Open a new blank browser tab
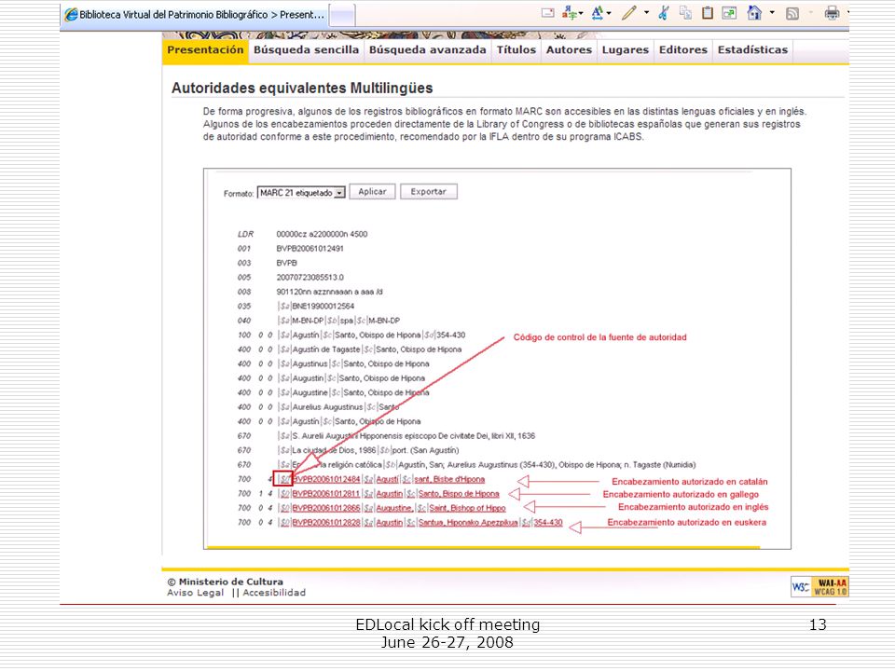The height and width of the screenshot is (671, 895). pyautogui.click(x=342, y=16)
